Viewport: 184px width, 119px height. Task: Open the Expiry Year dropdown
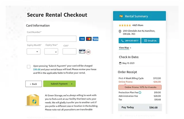[x=51, y=51]
